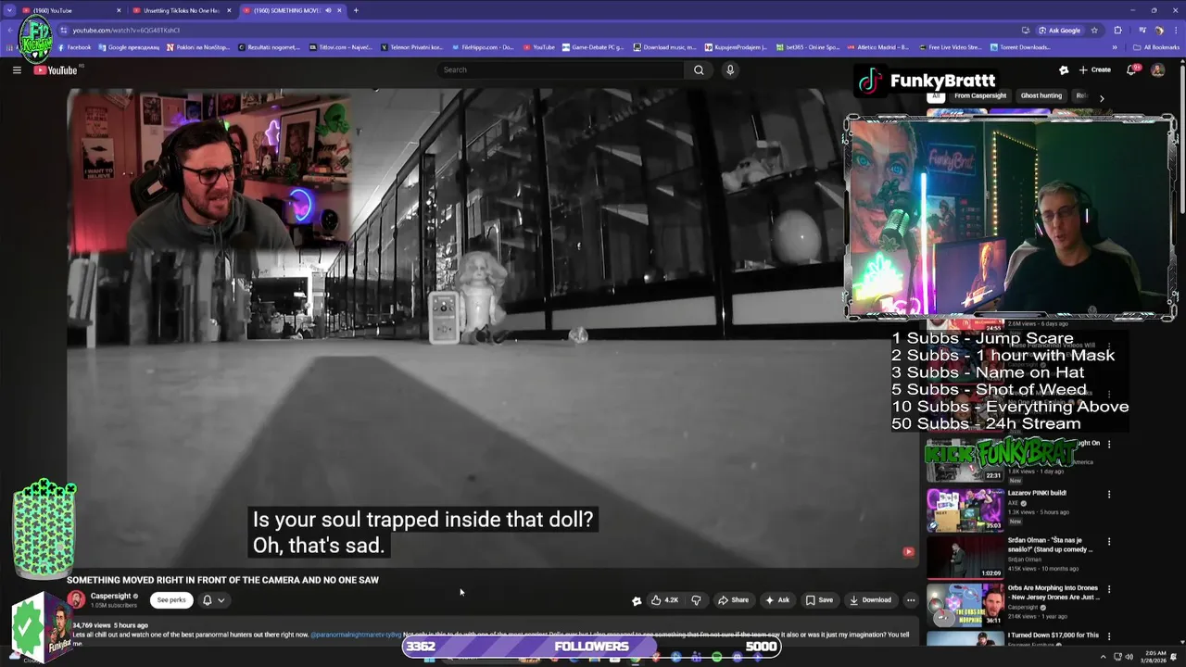Click the Share button
1186x667 pixels.
pyautogui.click(x=733, y=599)
